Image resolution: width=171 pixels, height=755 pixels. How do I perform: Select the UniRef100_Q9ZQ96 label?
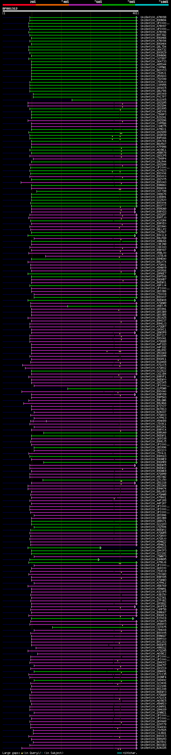153,121
